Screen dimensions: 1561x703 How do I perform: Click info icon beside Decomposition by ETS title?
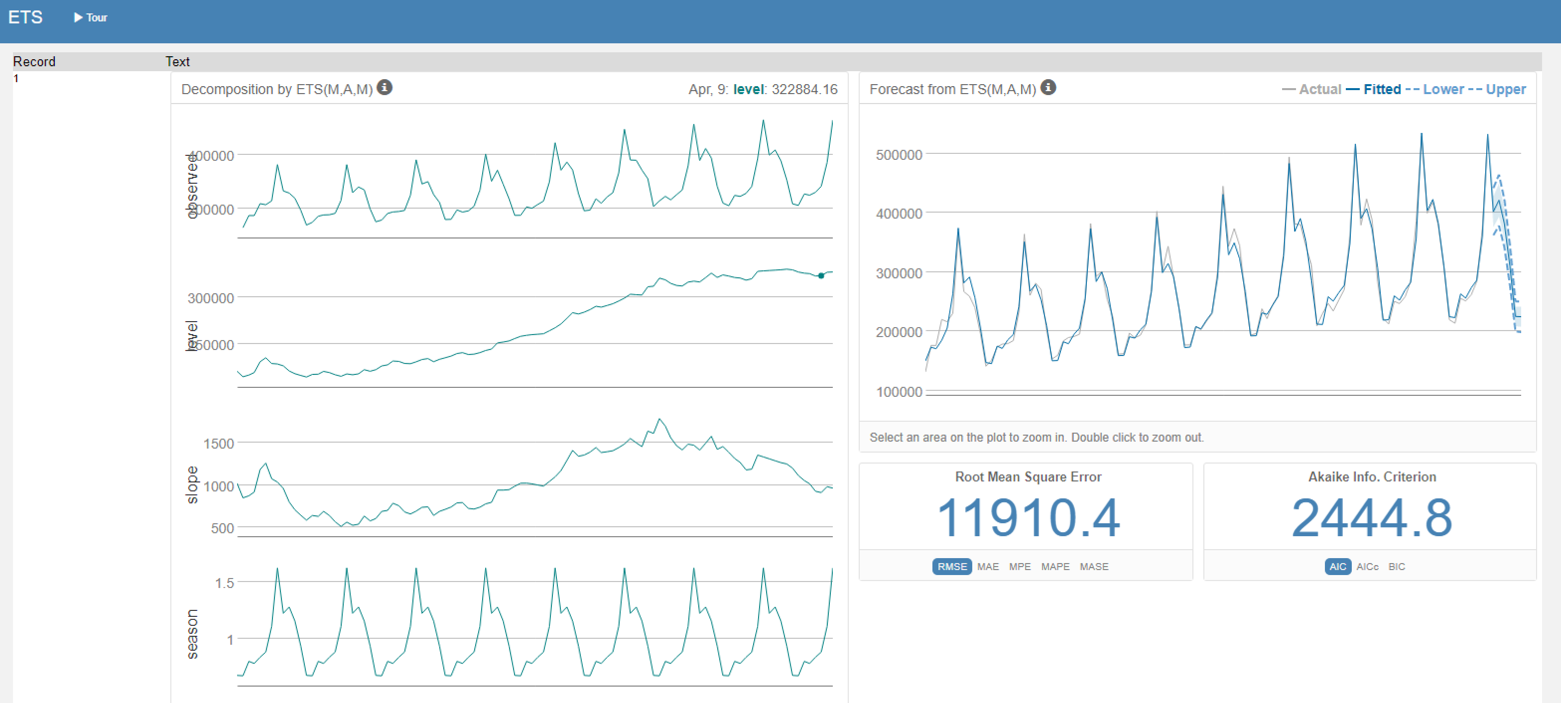[384, 88]
